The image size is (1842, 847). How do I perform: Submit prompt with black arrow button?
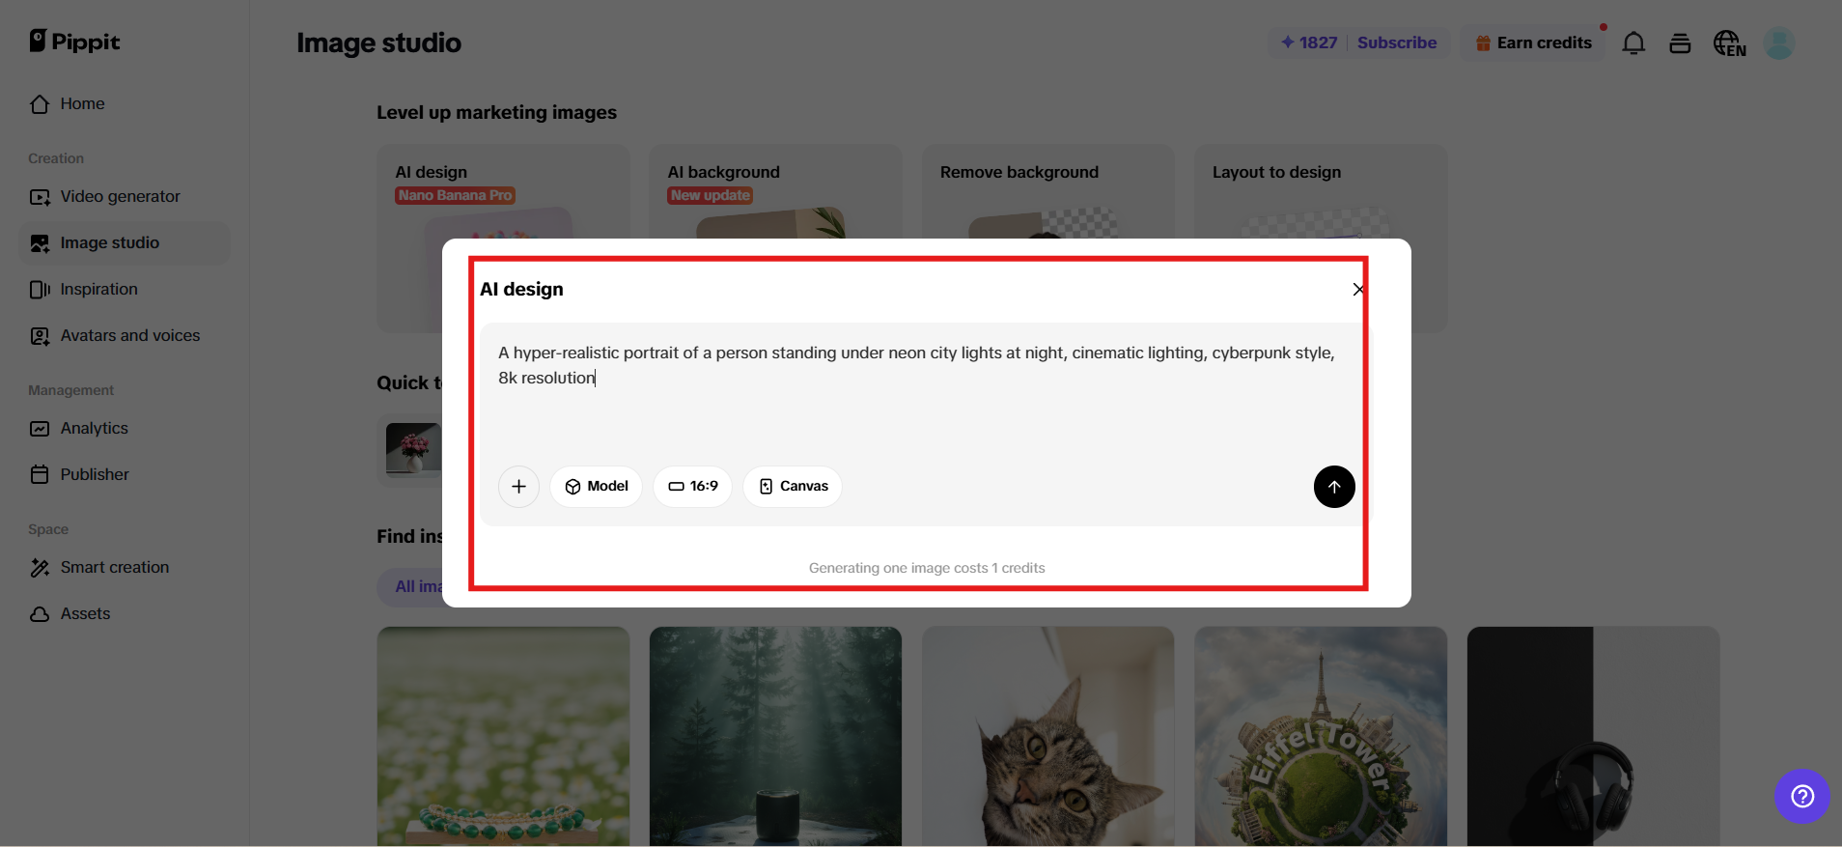click(1334, 487)
